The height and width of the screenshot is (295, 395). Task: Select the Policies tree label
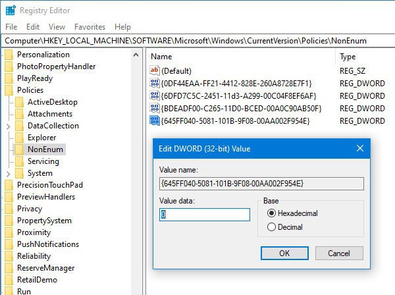click(30, 90)
